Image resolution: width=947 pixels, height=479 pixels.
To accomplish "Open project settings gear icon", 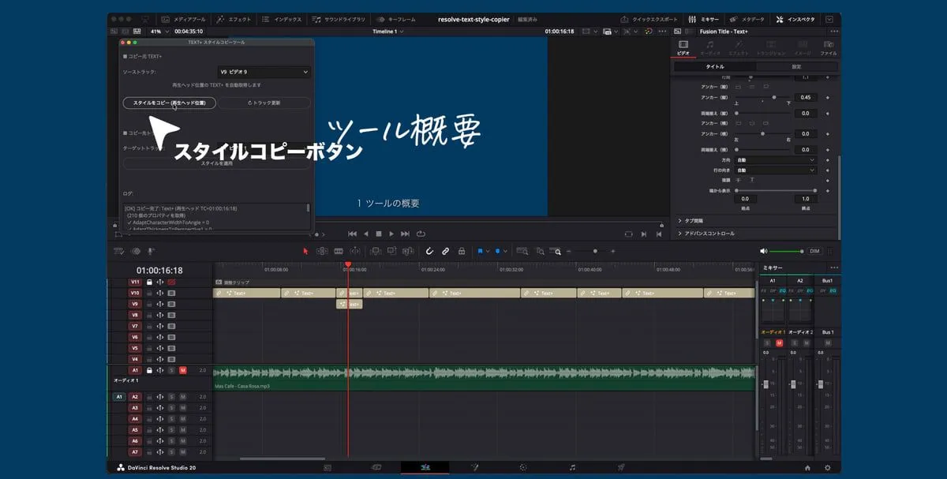I will [827, 467].
